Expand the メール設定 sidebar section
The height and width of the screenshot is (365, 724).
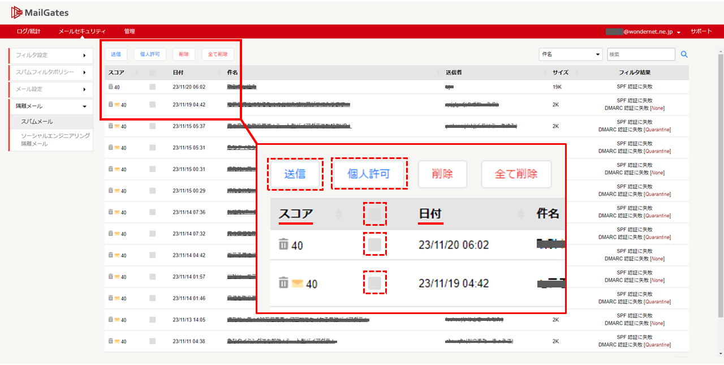(51, 89)
